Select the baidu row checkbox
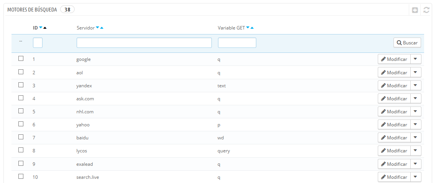 point(21,137)
